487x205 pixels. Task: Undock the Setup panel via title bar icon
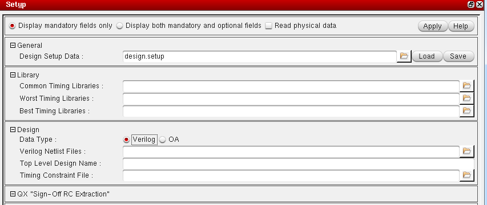pos(471,5)
